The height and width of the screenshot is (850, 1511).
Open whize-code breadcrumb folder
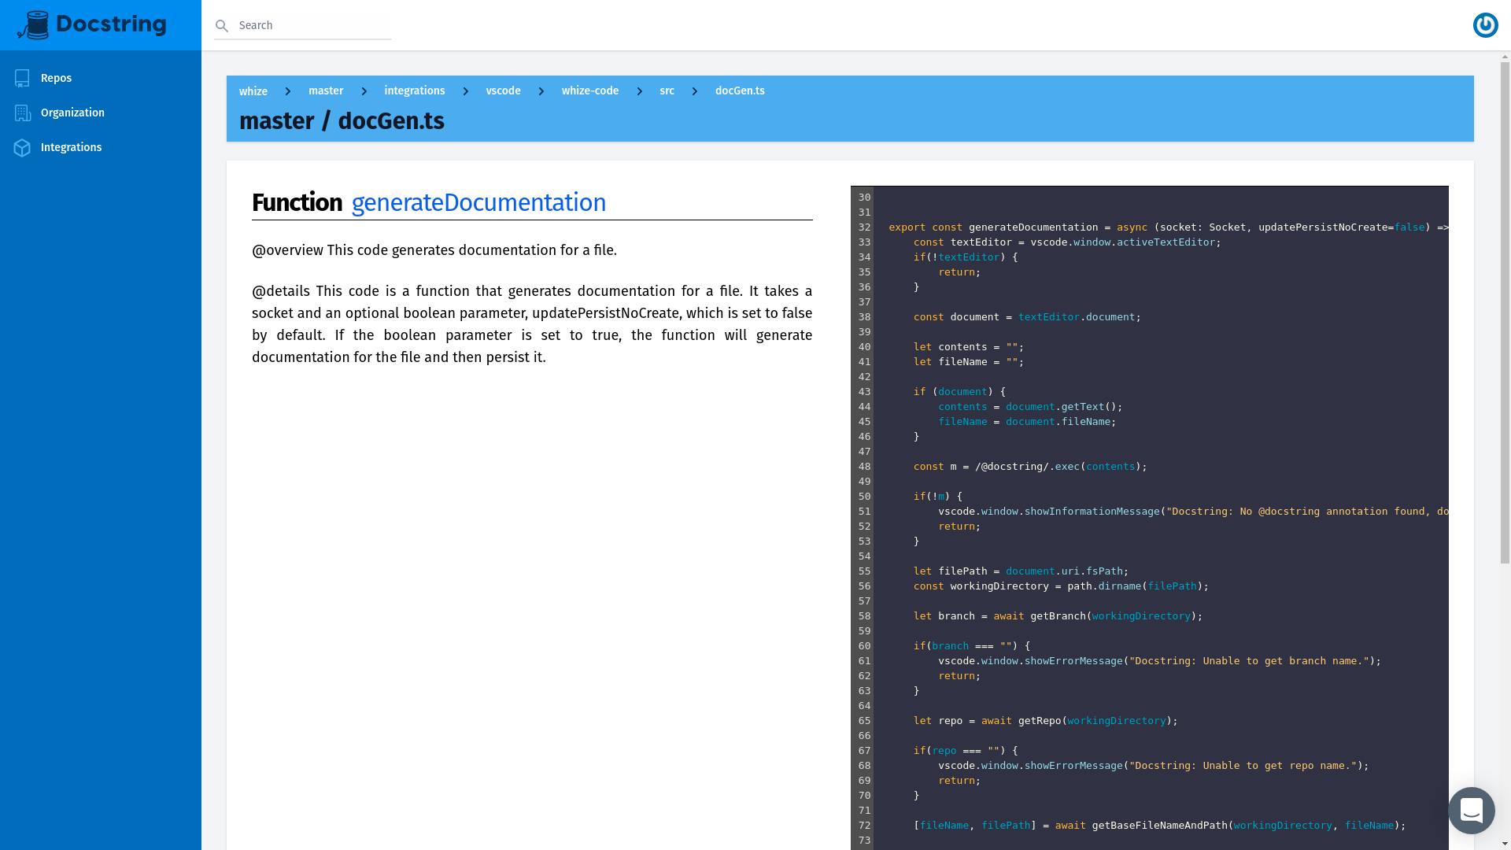click(590, 91)
